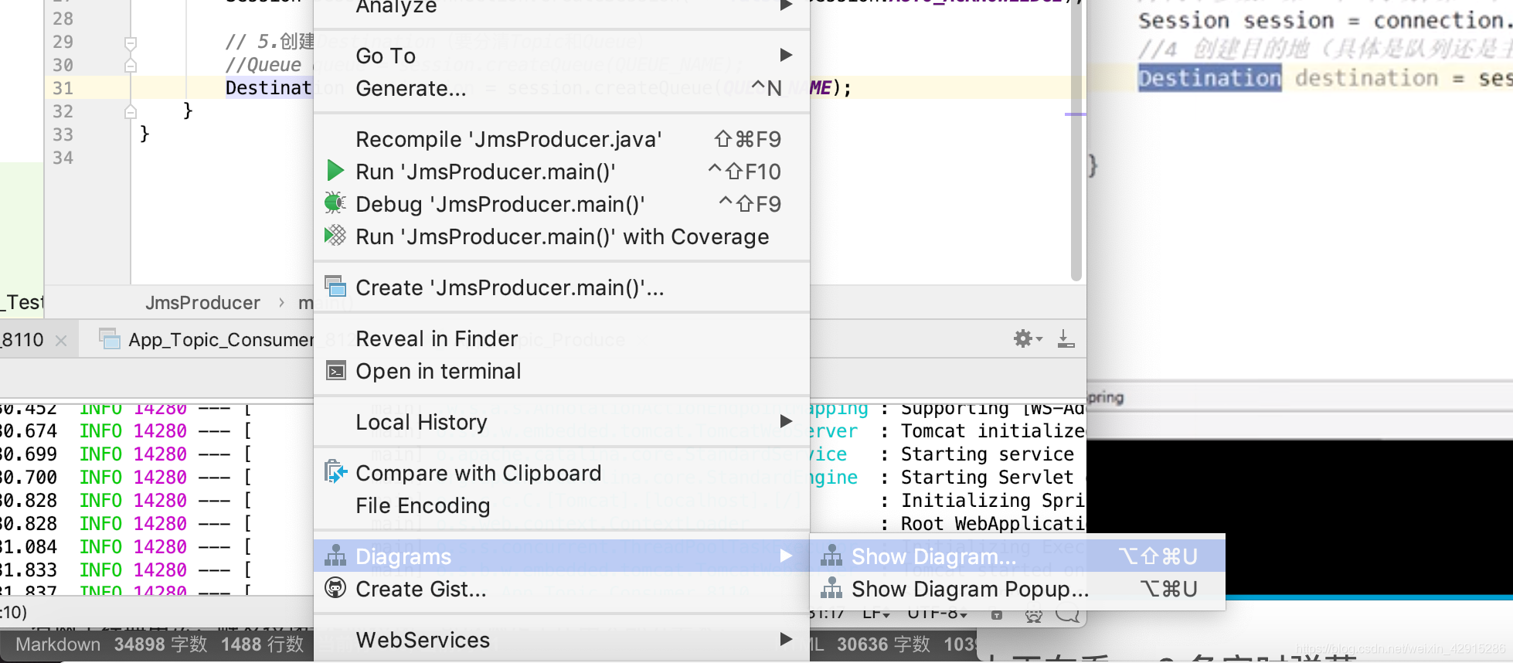This screenshot has height=663, width=1513.
Task: Click line number 34 in the gutter
Action: (63, 158)
